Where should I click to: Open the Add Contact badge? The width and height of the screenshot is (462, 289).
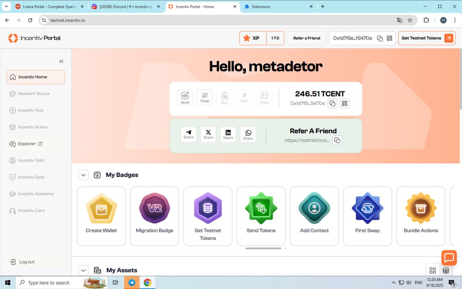tap(314, 216)
